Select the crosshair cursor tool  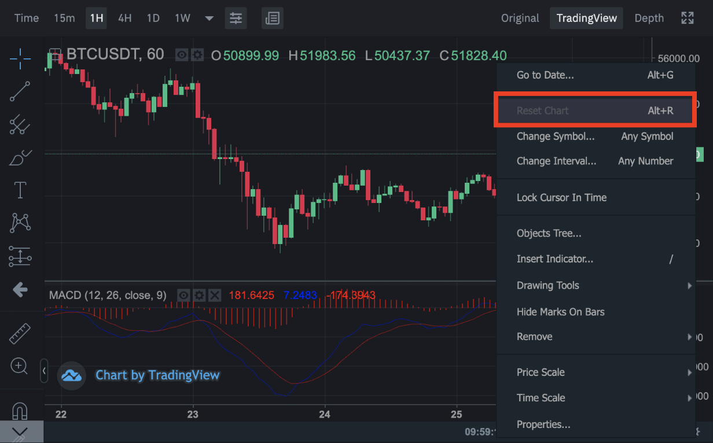pos(20,58)
